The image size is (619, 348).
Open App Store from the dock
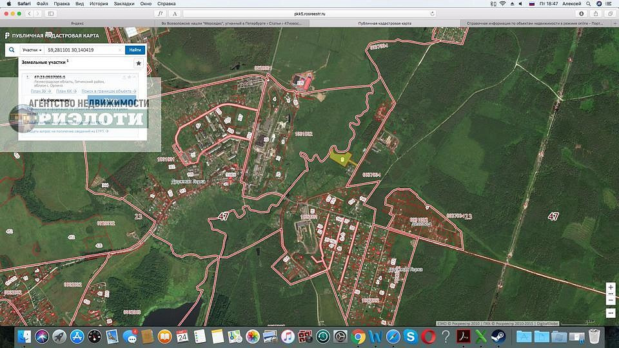pyautogui.click(x=77, y=336)
